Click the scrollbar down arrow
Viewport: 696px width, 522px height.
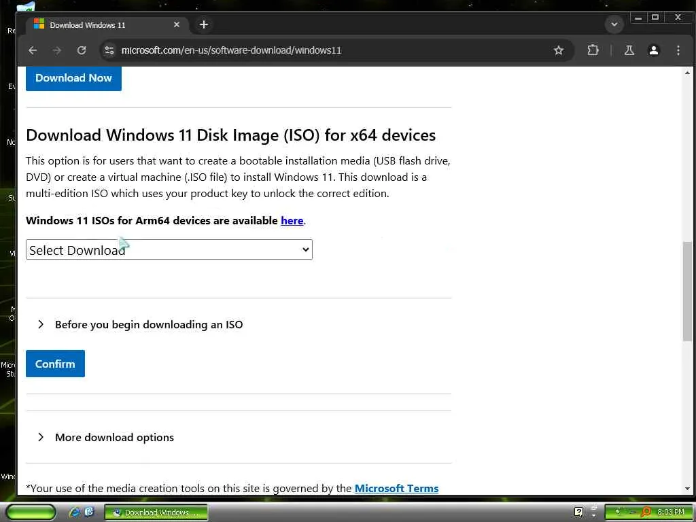click(x=688, y=489)
